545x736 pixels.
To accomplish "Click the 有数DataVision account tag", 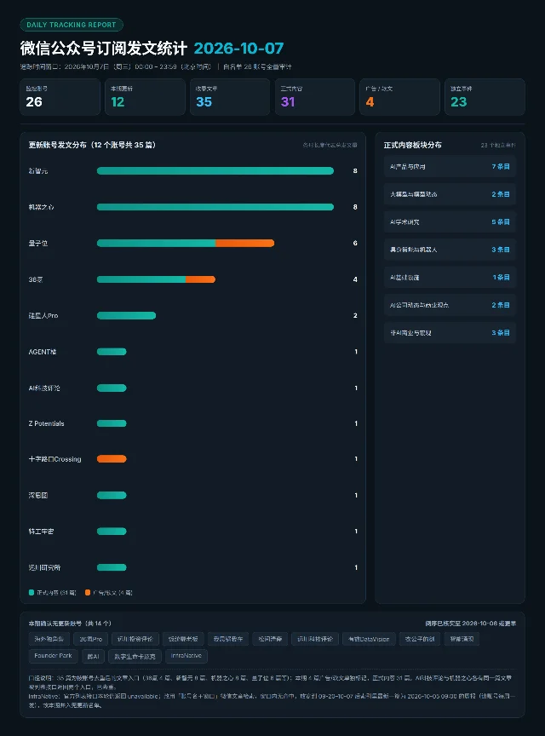I will click(x=369, y=639).
